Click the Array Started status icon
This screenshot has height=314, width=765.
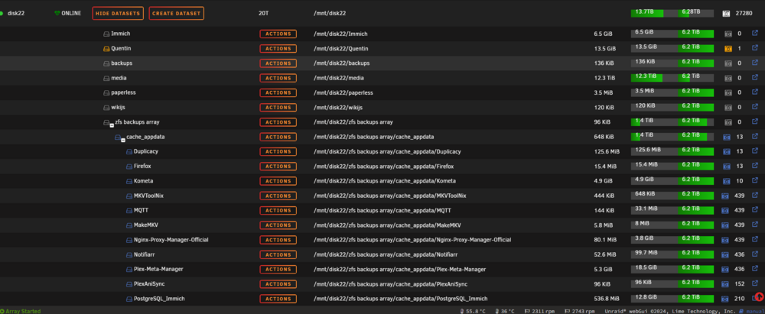(2, 311)
